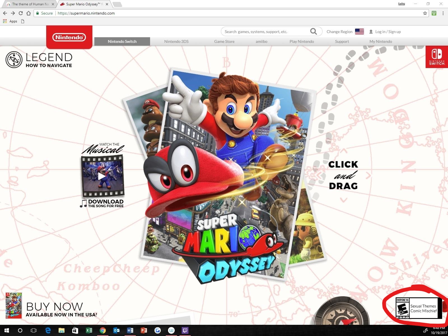Screen dimensions: 448x336
Task: Click the browser Home icon
Action: click(29, 13)
